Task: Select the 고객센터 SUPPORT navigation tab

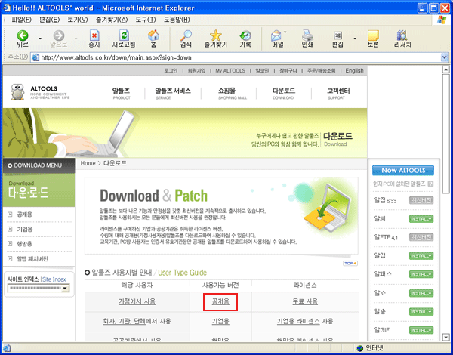Action: (x=338, y=94)
